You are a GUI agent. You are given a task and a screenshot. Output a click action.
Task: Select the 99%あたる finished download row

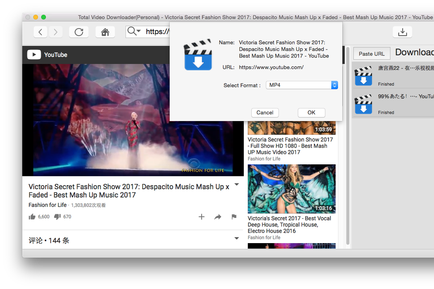[x=393, y=103]
